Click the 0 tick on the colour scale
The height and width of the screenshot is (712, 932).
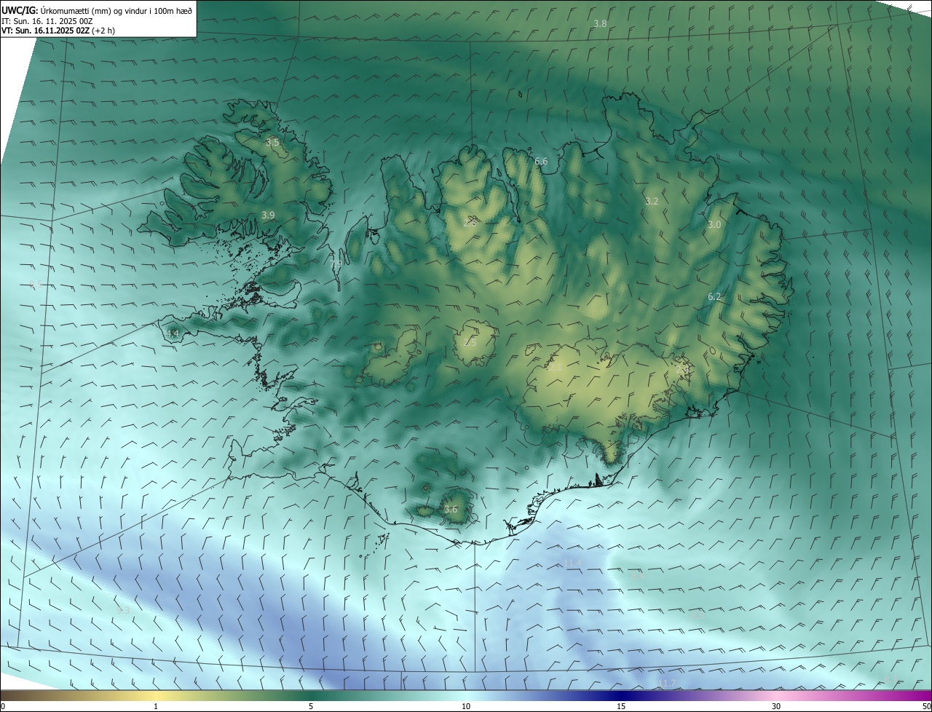3,707
